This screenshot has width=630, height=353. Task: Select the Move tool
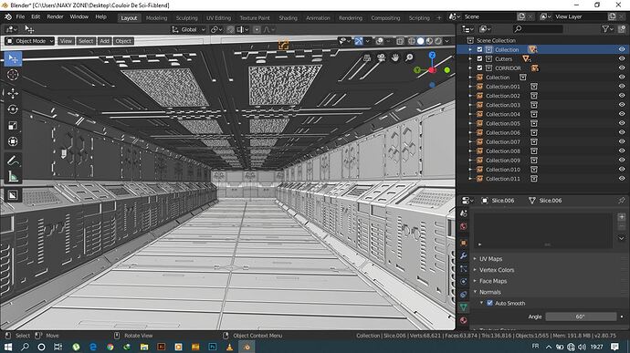pyautogui.click(x=13, y=93)
